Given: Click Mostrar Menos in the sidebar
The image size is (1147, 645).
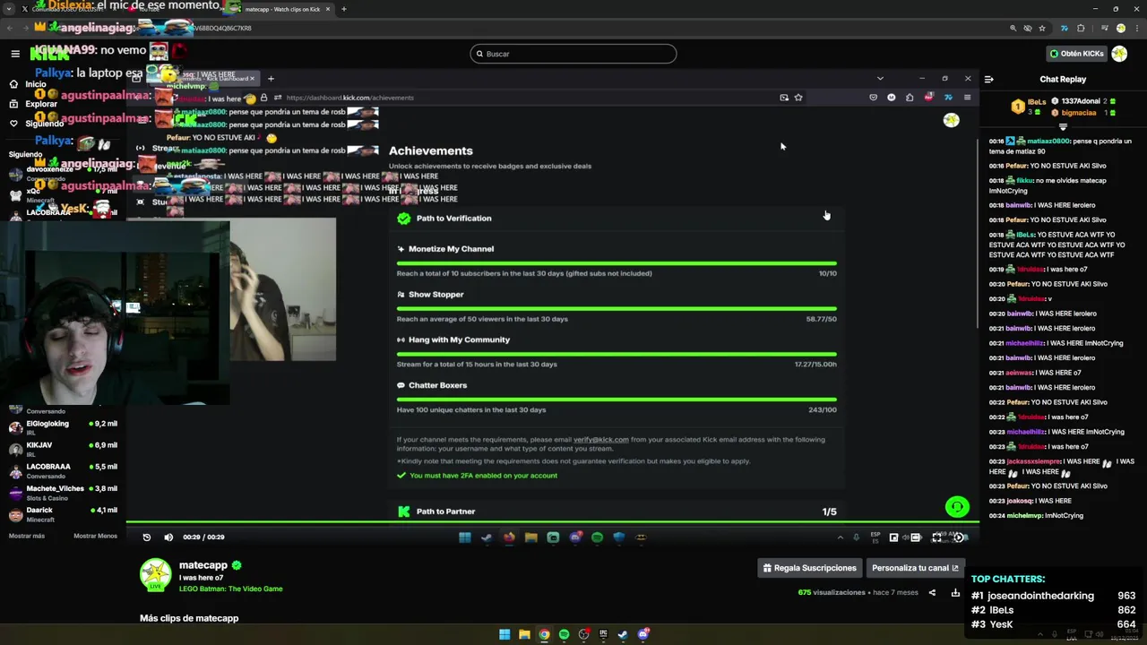Looking at the screenshot, I should click(x=95, y=536).
